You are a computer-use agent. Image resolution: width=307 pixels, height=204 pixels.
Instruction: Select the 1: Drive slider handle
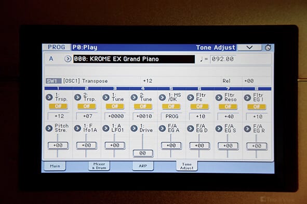coord(143,153)
